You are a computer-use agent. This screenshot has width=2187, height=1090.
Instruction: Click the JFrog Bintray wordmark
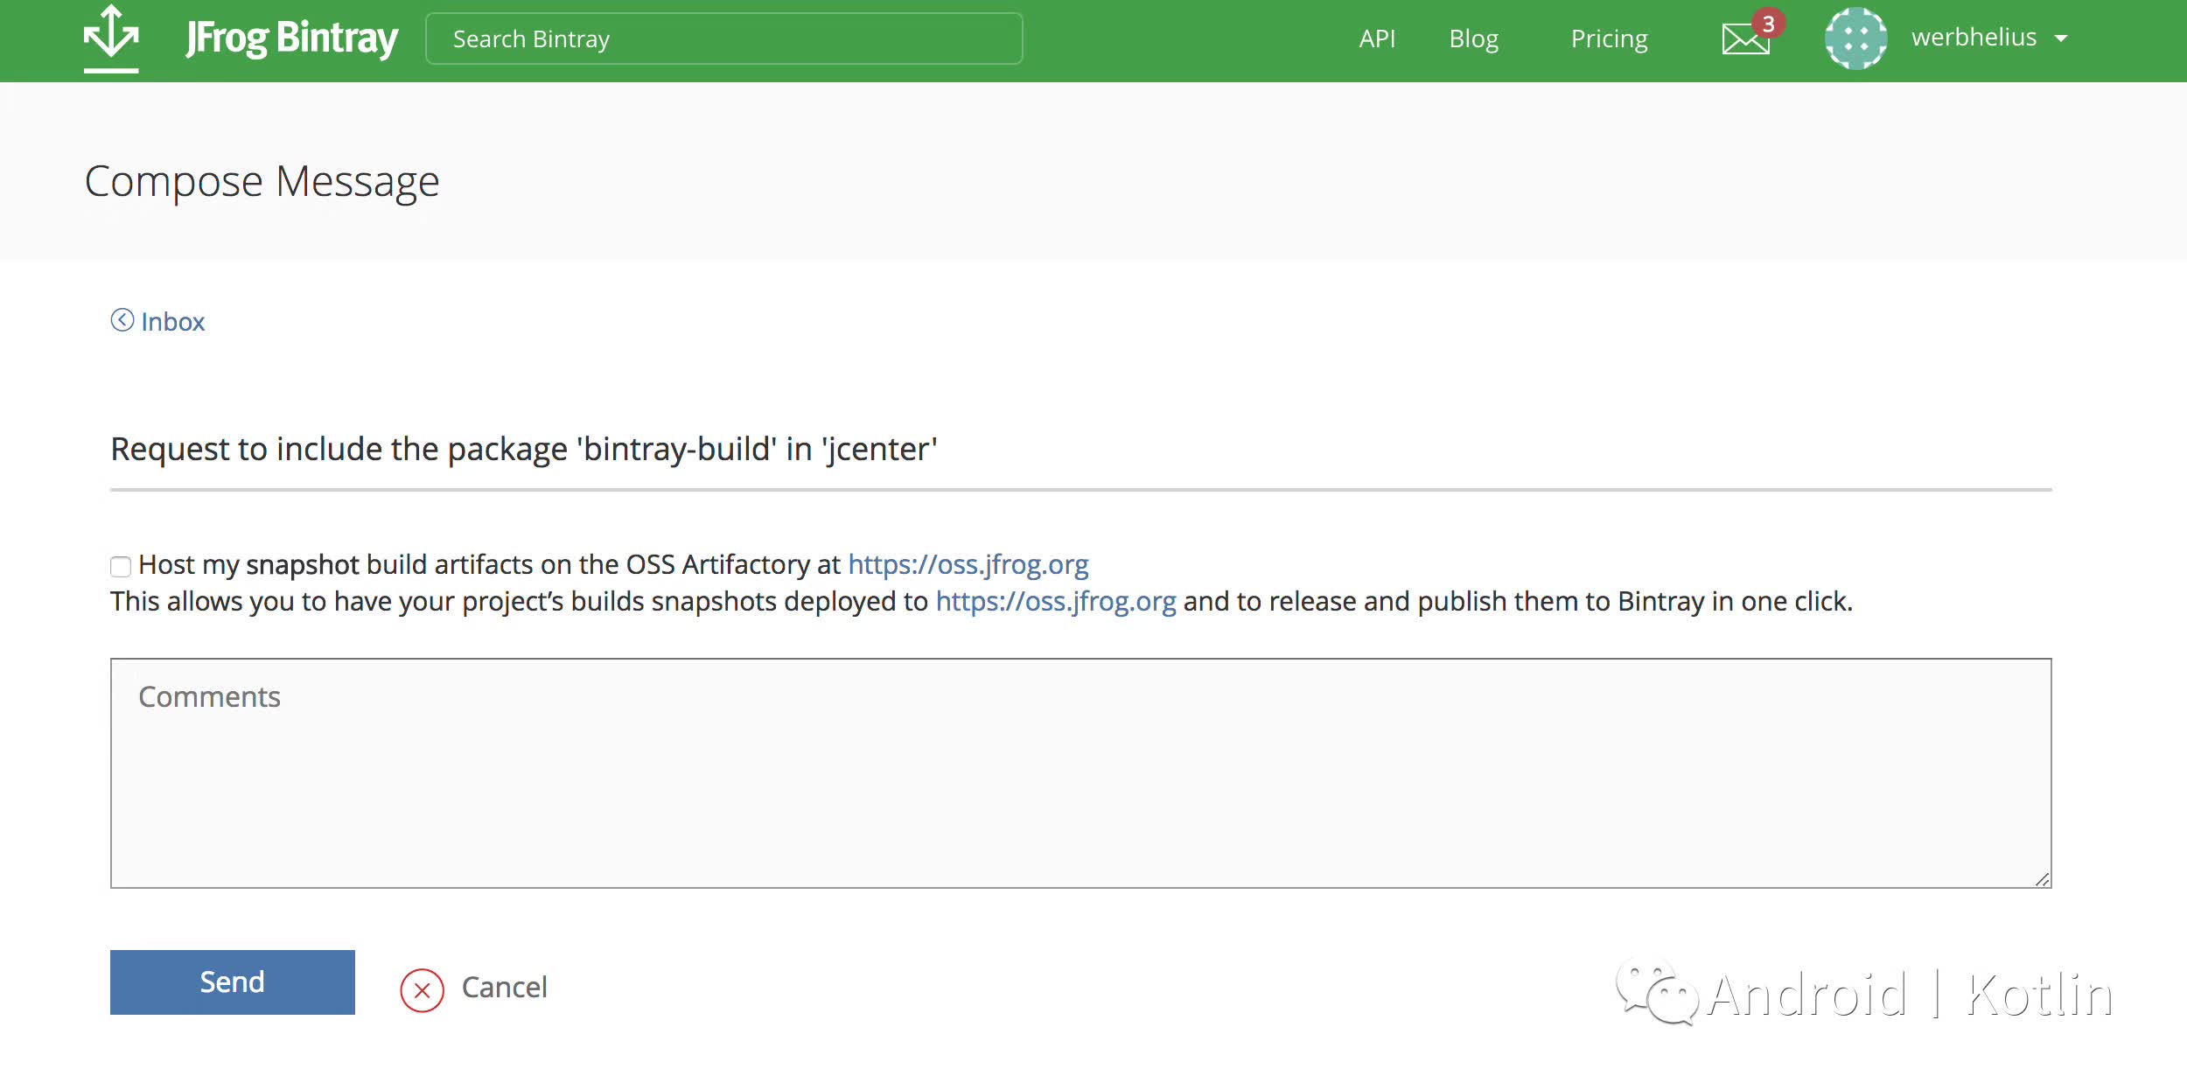pos(291,38)
